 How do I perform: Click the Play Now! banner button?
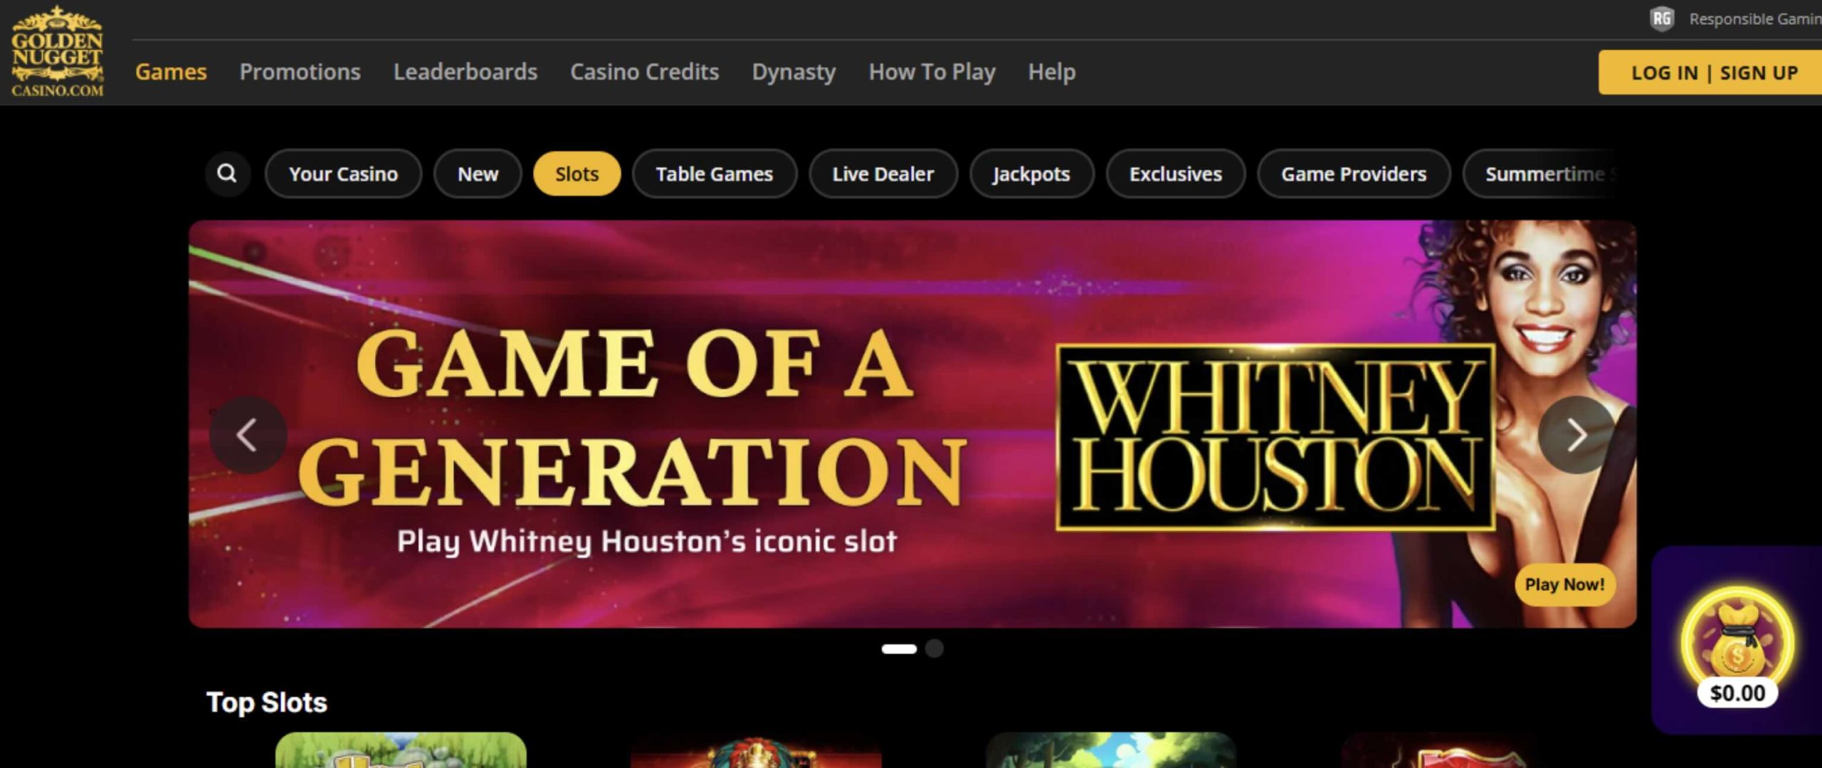click(x=1565, y=584)
